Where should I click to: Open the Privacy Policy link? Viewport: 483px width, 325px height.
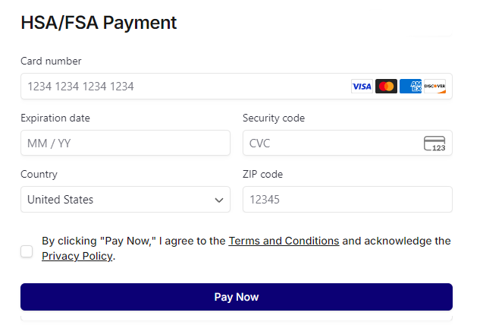77,257
